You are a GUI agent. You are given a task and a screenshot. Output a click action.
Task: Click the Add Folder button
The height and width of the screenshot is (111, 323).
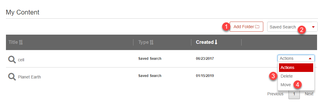[246, 27]
